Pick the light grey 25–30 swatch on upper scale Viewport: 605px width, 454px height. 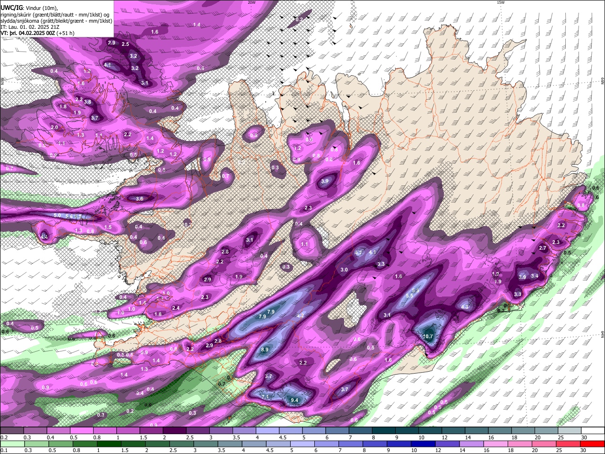click(570, 430)
